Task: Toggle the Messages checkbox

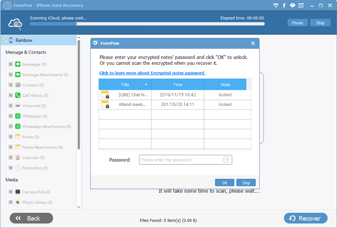Action: click(x=10, y=64)
